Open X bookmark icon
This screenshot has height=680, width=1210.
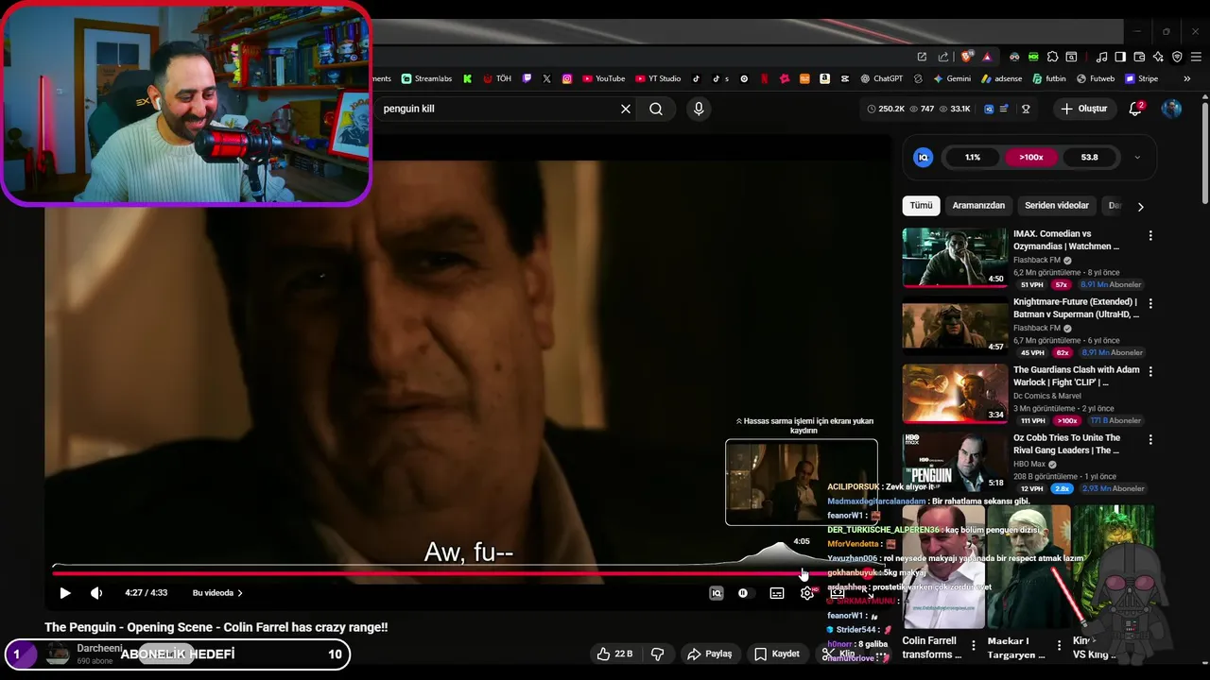(x=546, y=78)
